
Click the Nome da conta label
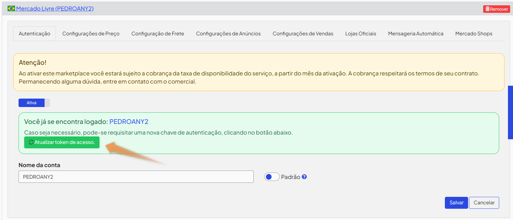(39, 165)
